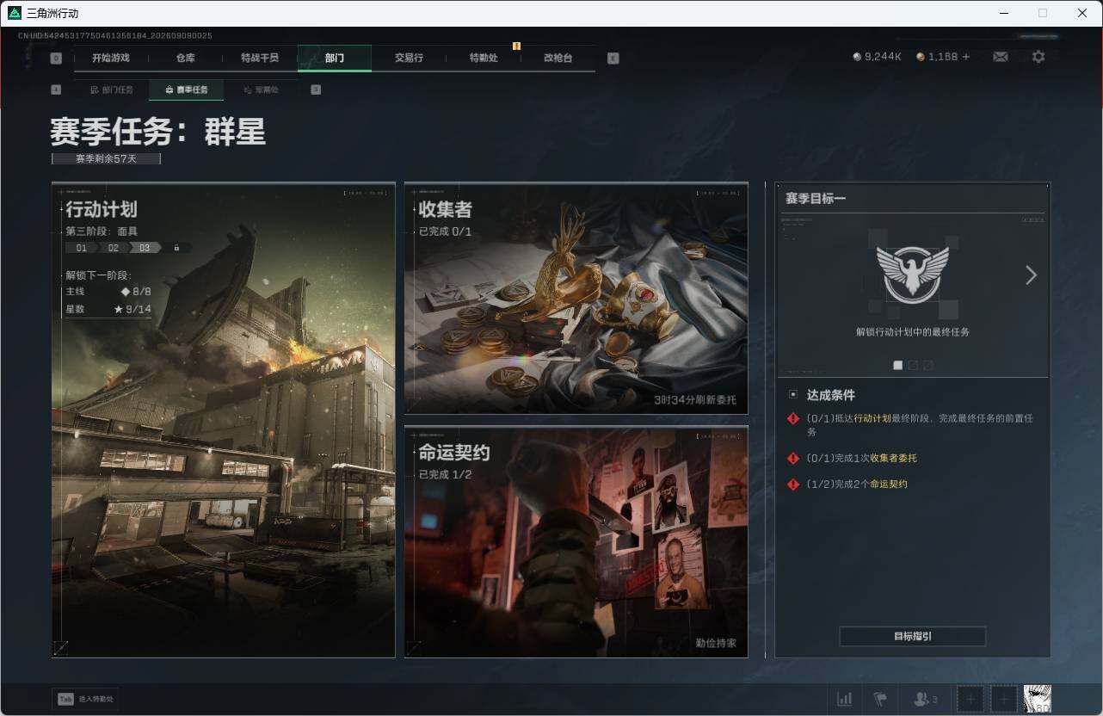
Task: Click the 赛季剩余57天 label
Action: point(106,158)
